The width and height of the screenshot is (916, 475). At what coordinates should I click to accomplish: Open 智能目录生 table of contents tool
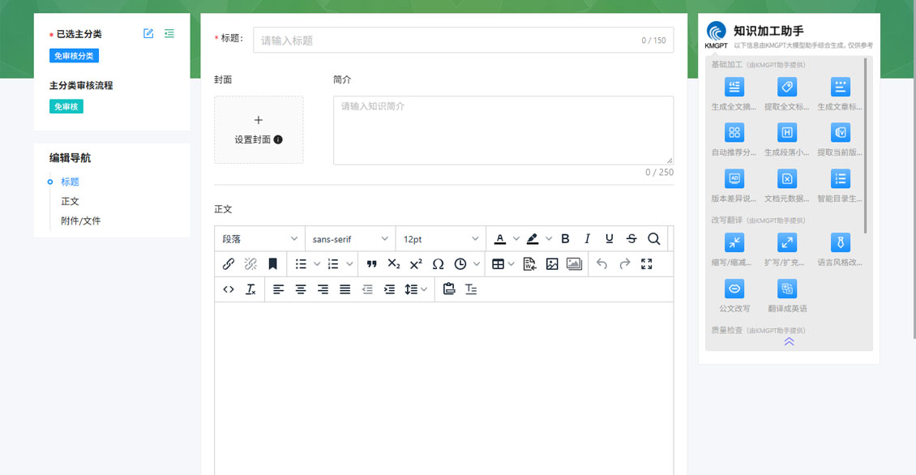click(840, 185)
